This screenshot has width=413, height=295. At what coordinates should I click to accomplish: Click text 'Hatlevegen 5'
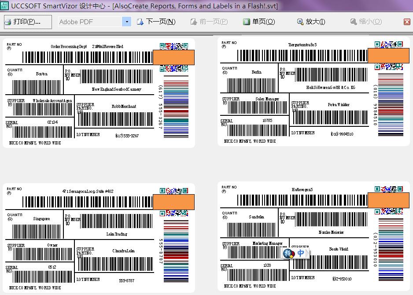click(x=302, y=189)
